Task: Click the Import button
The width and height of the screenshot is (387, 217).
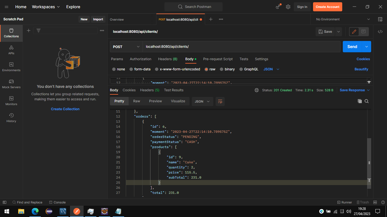Action: click(x=98, y=19)
